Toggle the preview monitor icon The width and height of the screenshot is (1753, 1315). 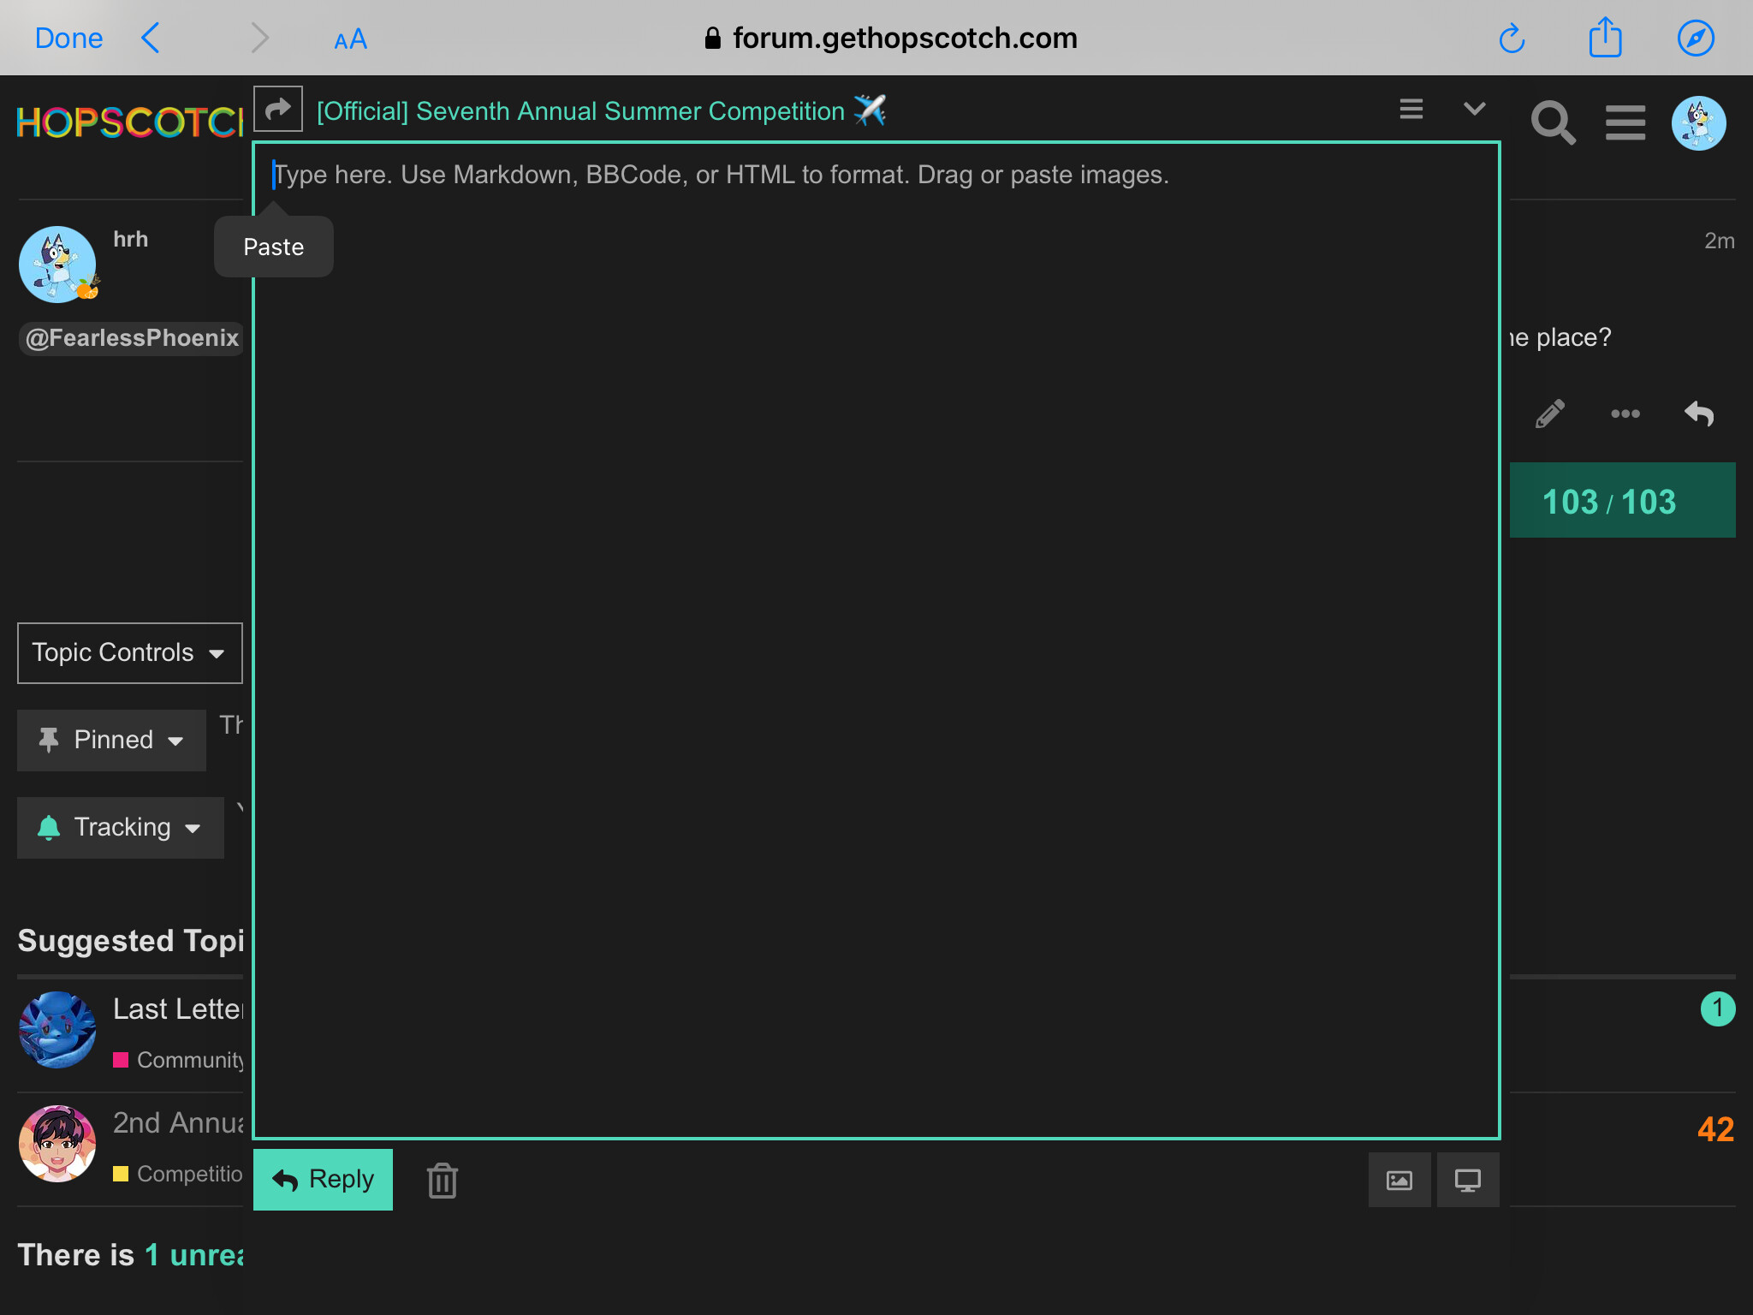(x=1467, y=1181)
